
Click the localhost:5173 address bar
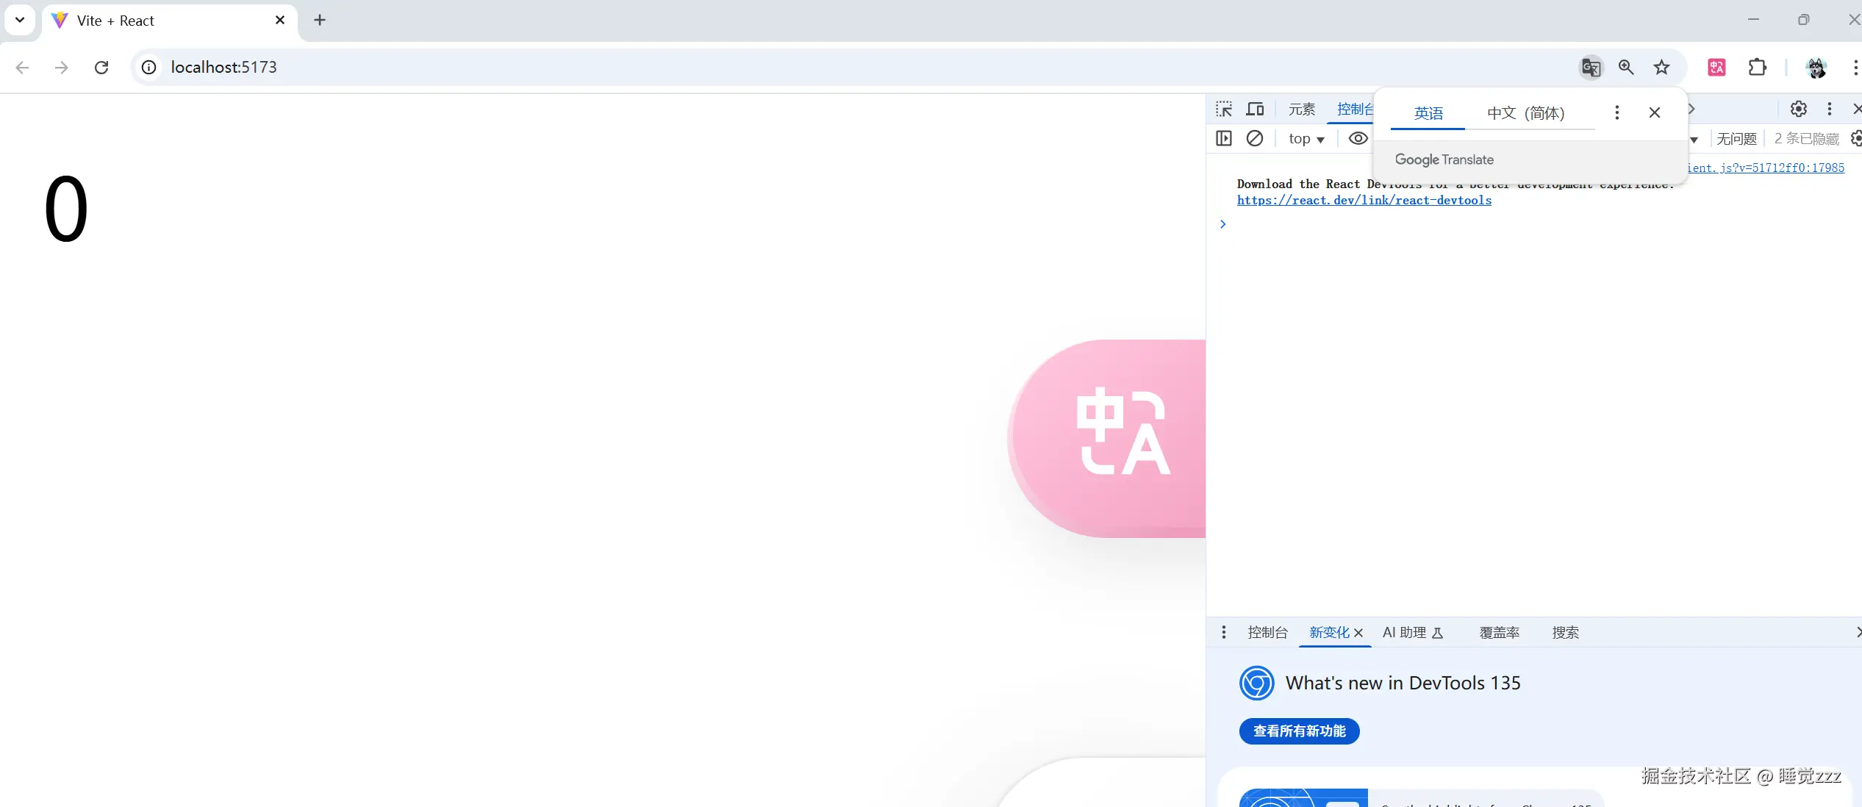point(223,68)
